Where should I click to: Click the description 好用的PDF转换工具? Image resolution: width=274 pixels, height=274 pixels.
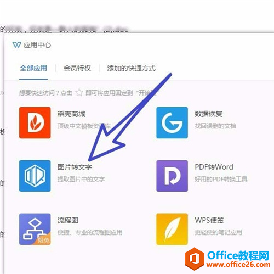(221, 179)
